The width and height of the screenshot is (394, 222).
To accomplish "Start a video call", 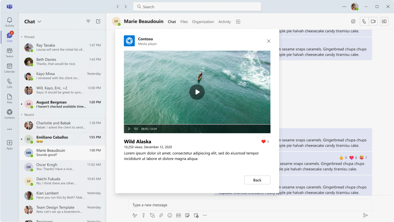I will (373, 21).
